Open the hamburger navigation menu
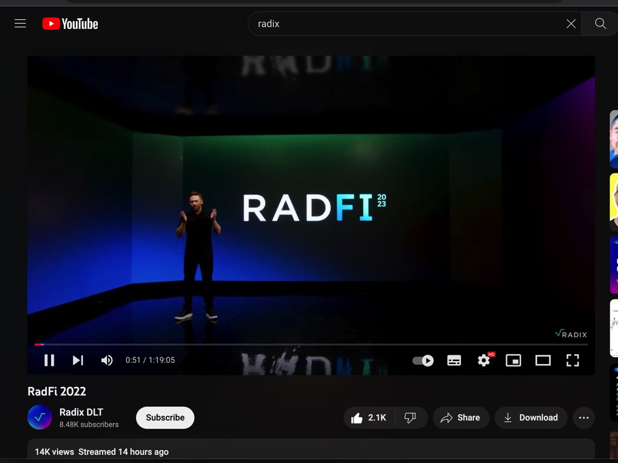Image resolution: width=618 pixels, height=463 pixels. pyautogui.click(x=20, y=23)
